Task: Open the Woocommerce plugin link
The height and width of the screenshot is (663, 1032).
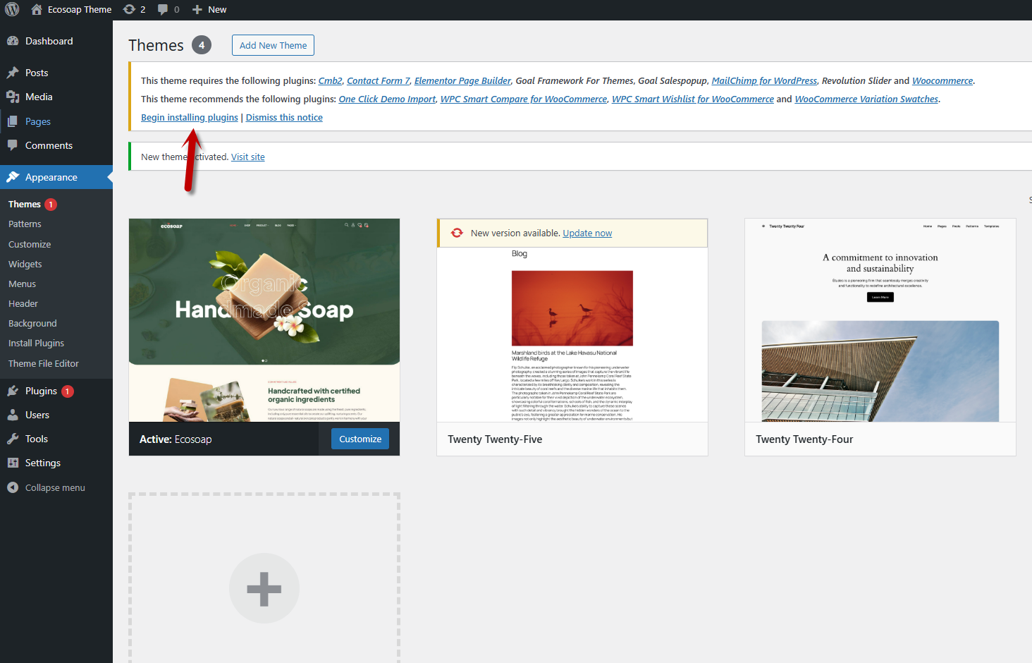Action: click(x=942, y=80)
